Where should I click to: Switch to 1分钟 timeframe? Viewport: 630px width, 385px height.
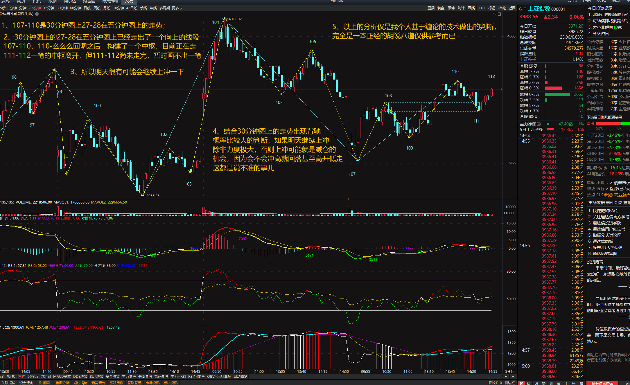pos(12,8)
